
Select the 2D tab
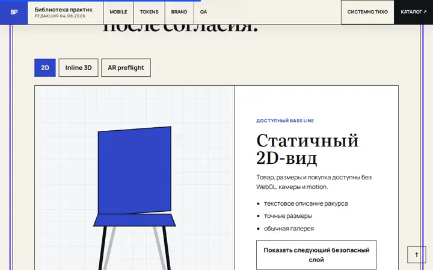click(45, 68)
